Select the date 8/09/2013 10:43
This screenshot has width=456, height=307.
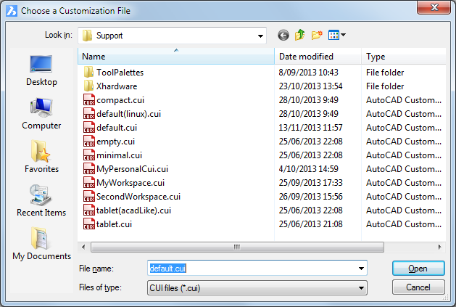pos(308,73)
